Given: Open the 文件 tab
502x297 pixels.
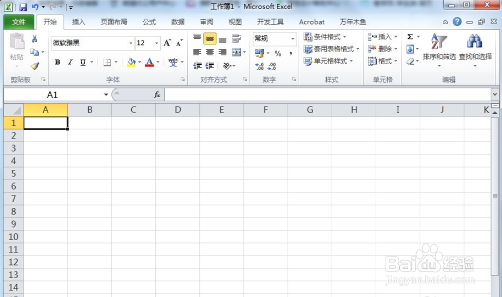Looking at the screenshot, I should coord(19,21).
